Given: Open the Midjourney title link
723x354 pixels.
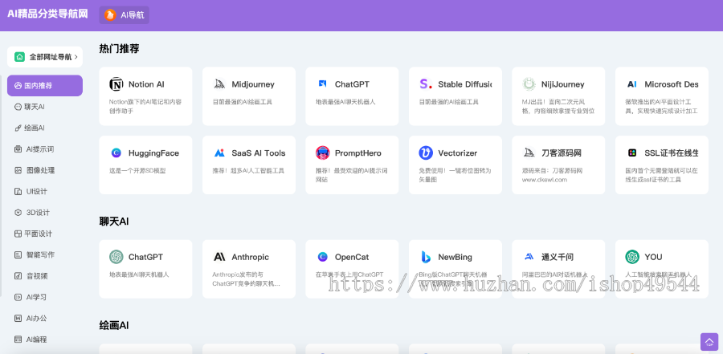Looking at the screenshot, I should click(253, 84).
